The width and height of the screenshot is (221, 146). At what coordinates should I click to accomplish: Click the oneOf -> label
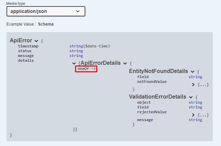pyautogui.click(x=86, y=69)
